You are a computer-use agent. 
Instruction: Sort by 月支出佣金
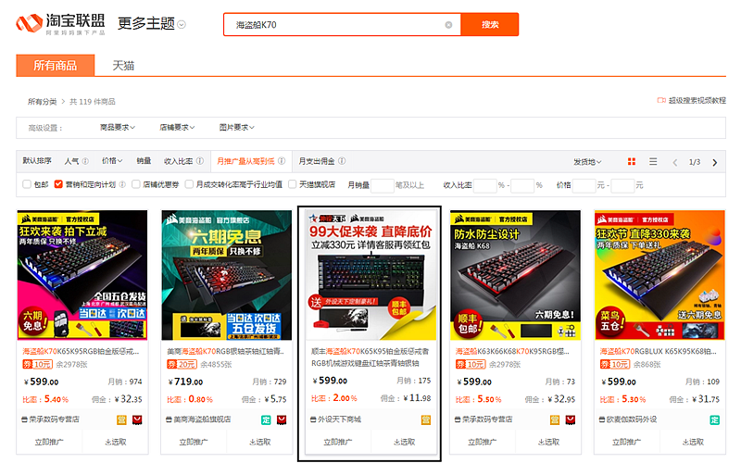pos(317,161)
